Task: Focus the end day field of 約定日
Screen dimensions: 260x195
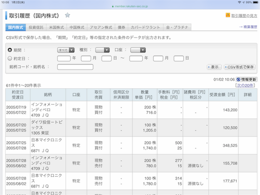Action: pyautogui.click(x=179, y=58)
